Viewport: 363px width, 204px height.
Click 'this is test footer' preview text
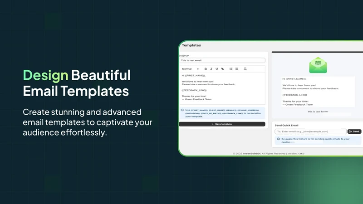318,112
